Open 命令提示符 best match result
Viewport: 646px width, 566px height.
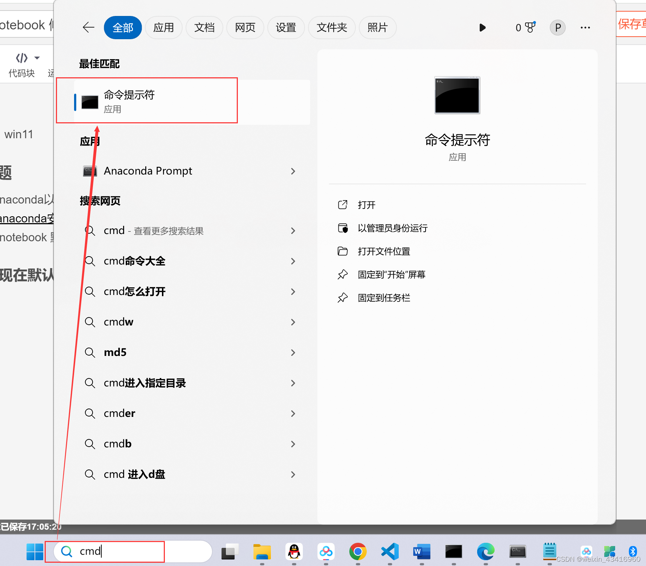pos(192,102)
